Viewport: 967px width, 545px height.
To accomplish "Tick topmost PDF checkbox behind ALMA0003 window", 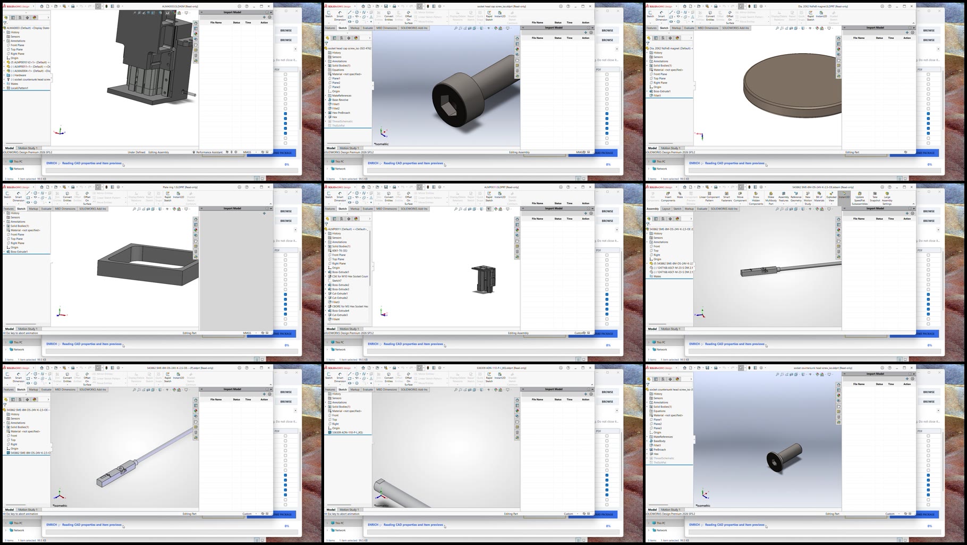I will 285,74.
